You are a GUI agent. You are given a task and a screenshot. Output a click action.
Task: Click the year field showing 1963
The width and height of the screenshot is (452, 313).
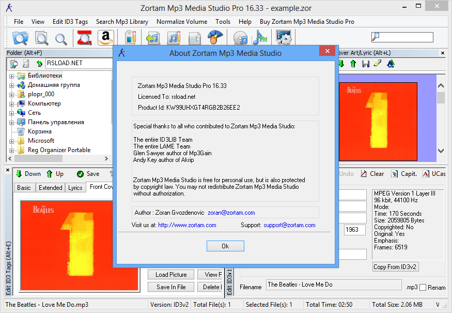355,230
